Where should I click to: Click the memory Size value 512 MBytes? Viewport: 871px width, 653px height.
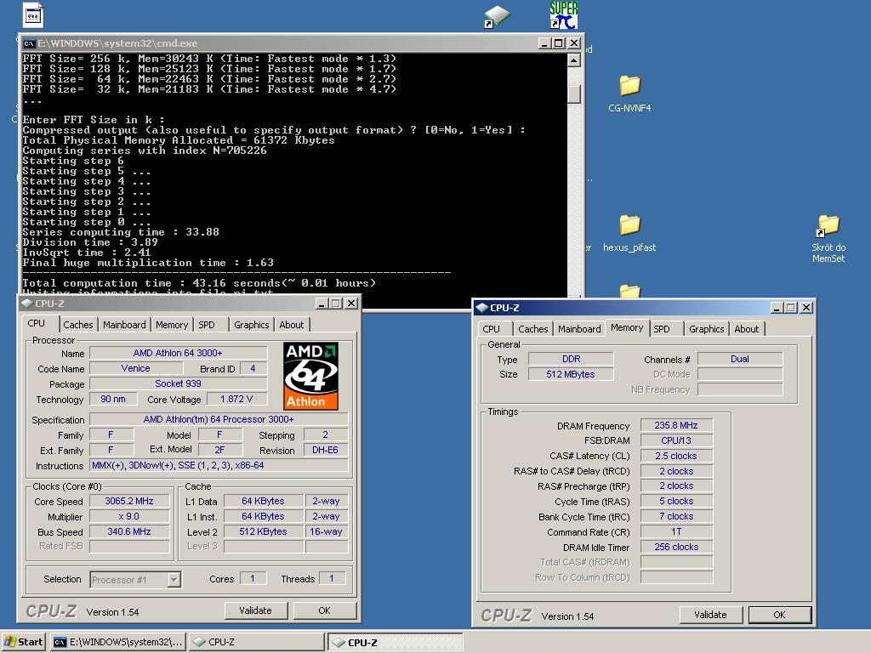571,374
